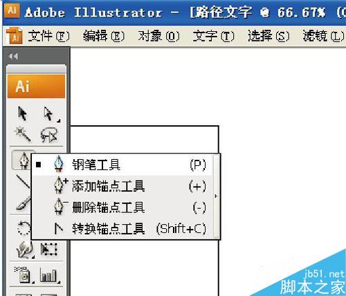This screenshot has width=346, height=296.
Task: Select the Rotate tool
Action: [x=24, y=228]
